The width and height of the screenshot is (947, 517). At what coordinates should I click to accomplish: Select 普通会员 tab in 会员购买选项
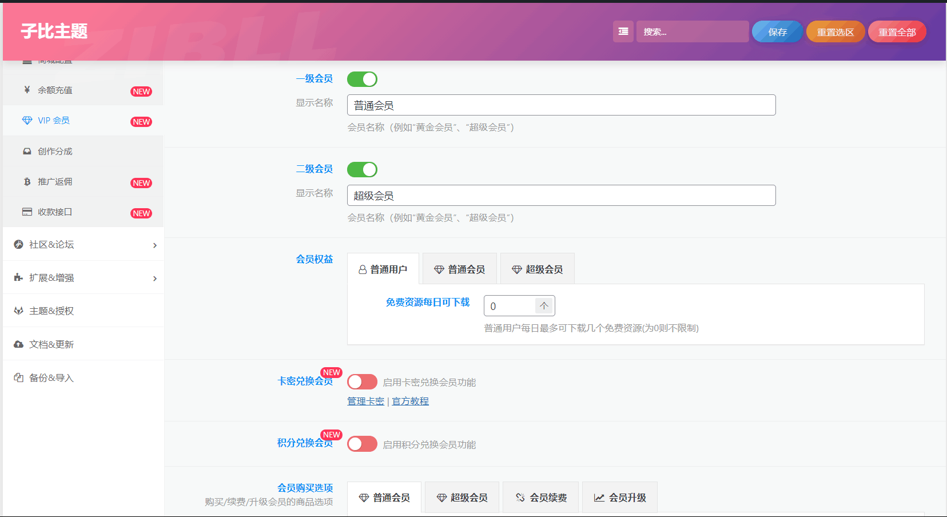click(384, 497)
